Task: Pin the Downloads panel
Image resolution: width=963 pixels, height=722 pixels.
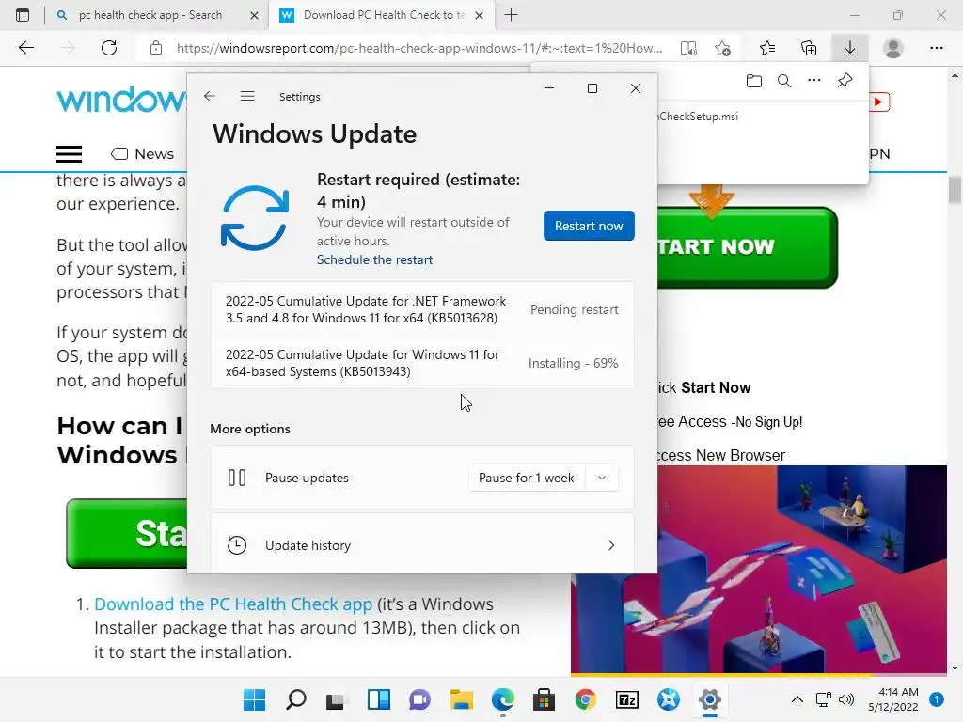Action: (845, 81)
